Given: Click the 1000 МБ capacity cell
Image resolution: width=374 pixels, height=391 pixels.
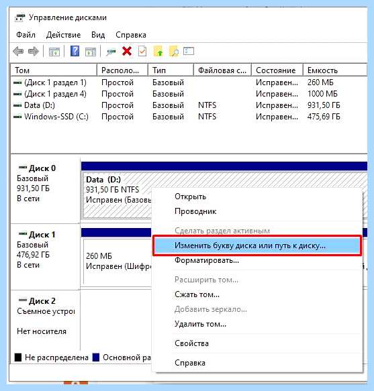Looking at the screenshot, I should tap(322, 94).
